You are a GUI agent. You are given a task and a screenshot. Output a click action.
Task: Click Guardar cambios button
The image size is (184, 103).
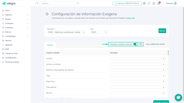[161, 102]
